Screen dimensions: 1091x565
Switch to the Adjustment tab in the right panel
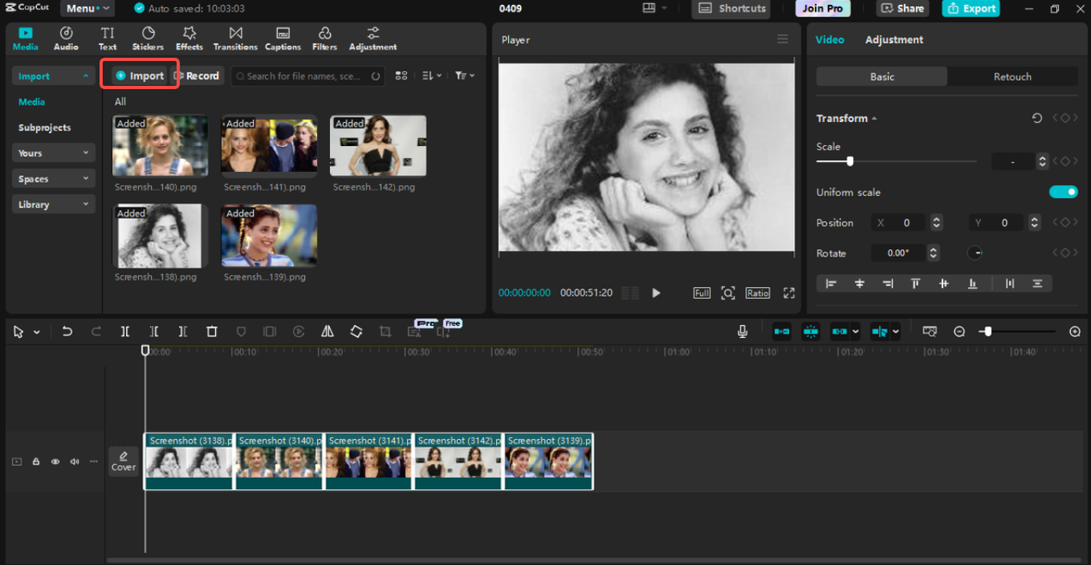pyautogui.click(x=894, y=39)
